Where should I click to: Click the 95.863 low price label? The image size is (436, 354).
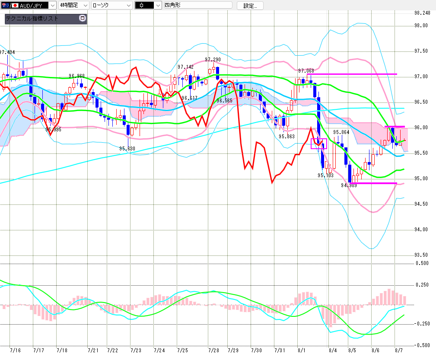286,136
